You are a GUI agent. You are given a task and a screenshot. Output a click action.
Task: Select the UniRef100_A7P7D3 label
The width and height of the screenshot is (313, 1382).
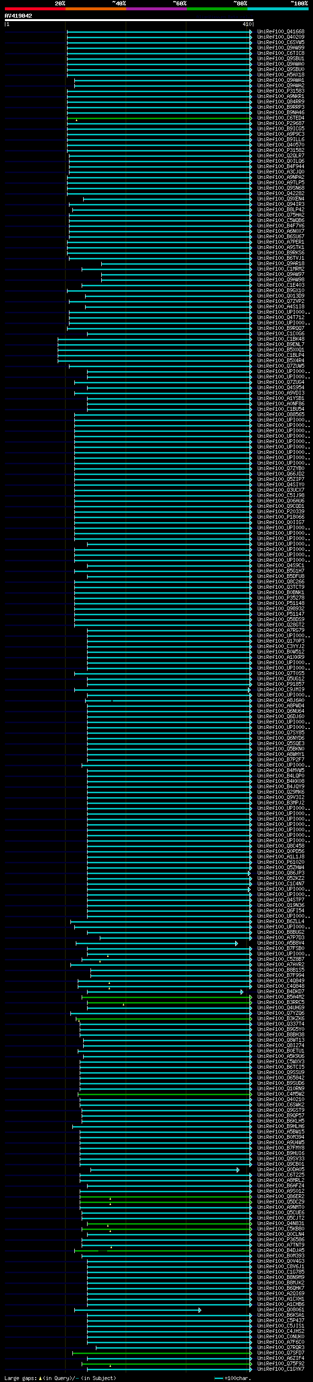[x=281, y=938]
